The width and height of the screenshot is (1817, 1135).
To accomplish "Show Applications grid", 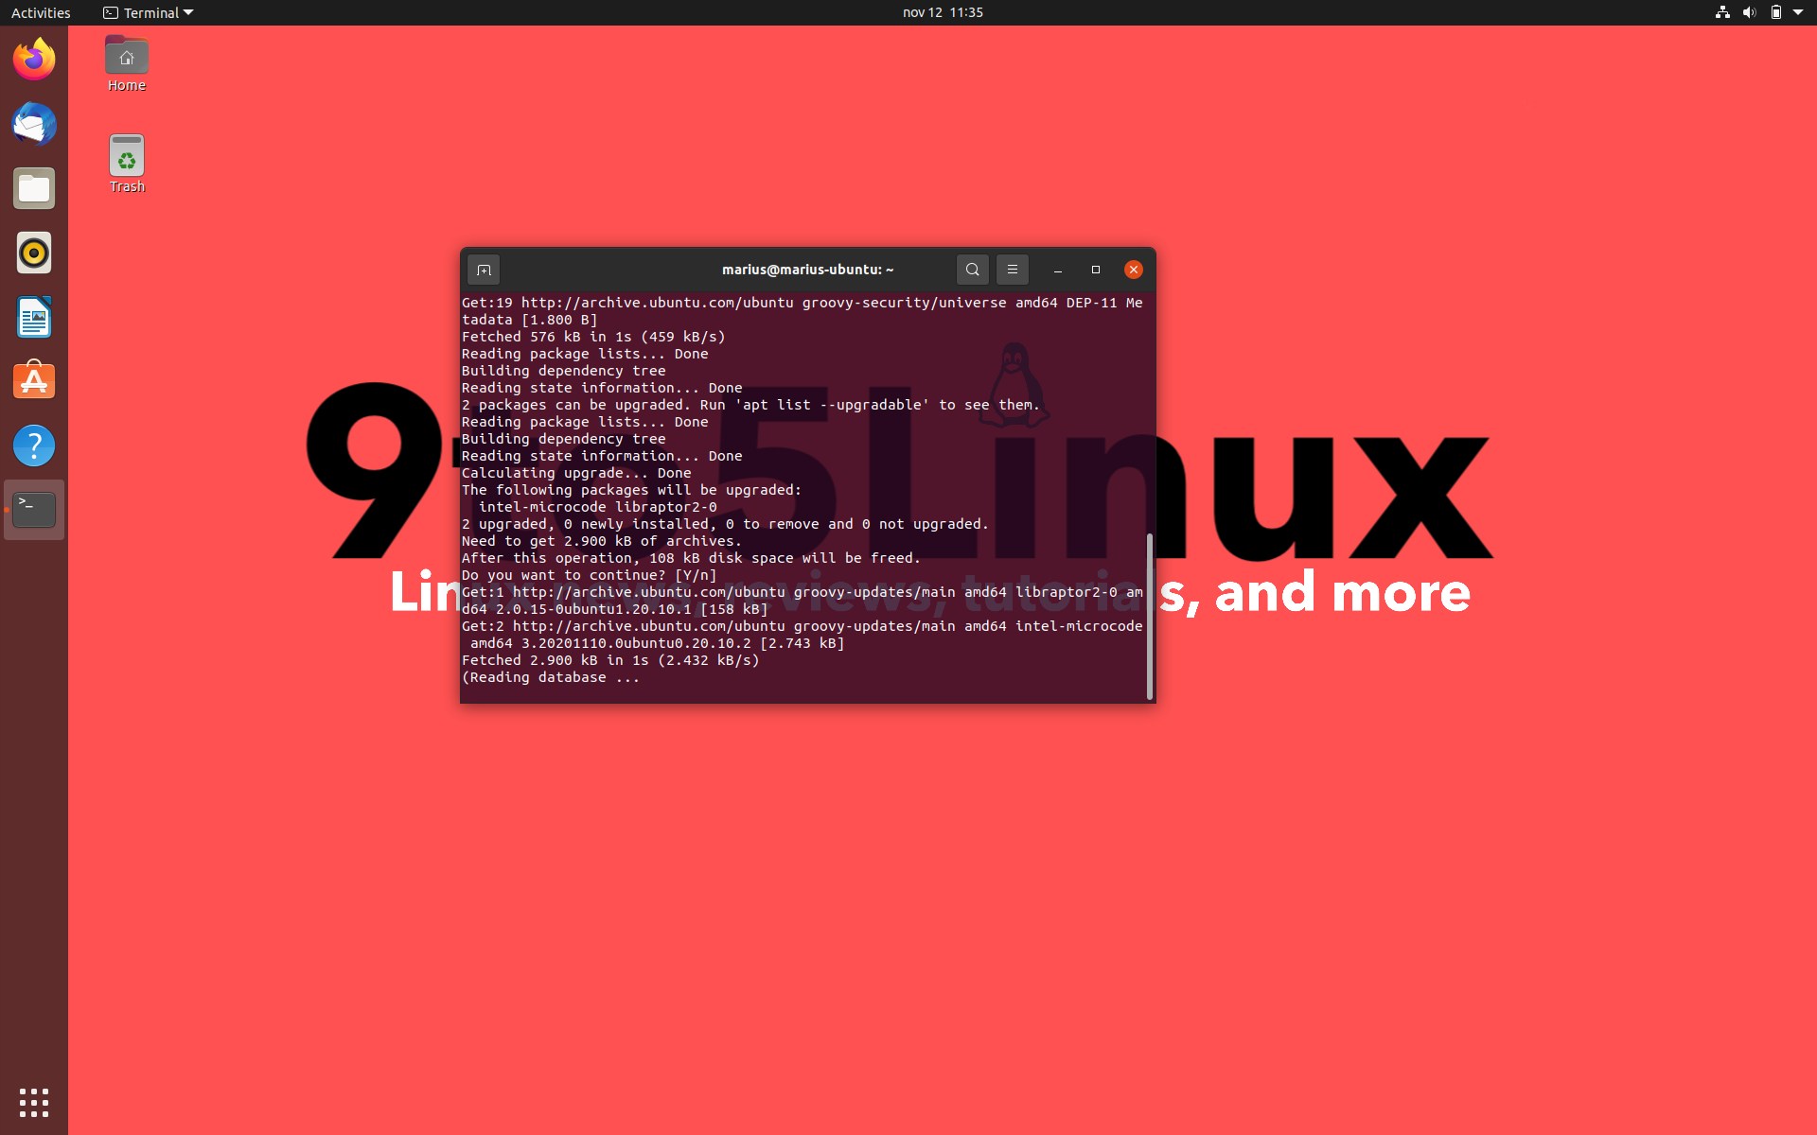I will [x=34, y=1102].
